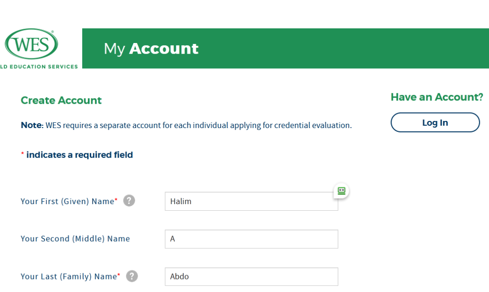
Task: Click the My Account header title
Action: 151,48
